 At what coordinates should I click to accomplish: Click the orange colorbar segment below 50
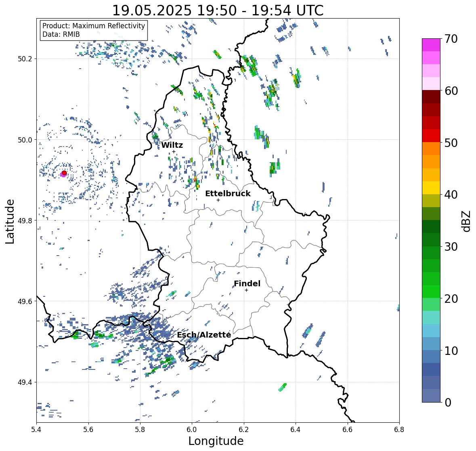431,149
